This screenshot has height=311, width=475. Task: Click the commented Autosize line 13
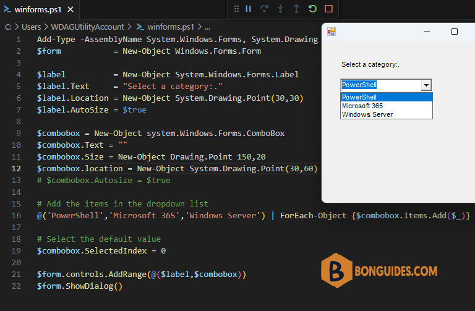(104, 180)
